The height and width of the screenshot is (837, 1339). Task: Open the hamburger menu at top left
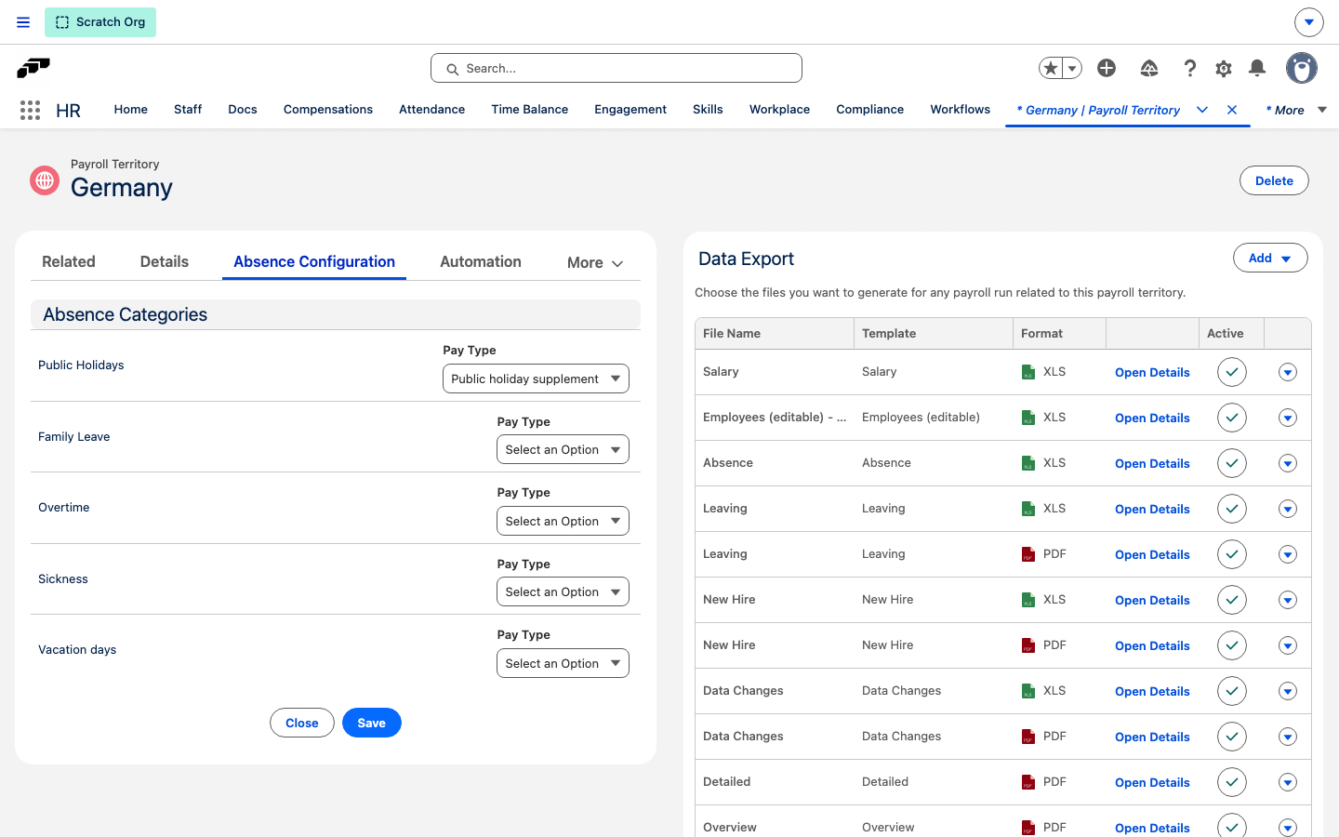pos(23,22)
